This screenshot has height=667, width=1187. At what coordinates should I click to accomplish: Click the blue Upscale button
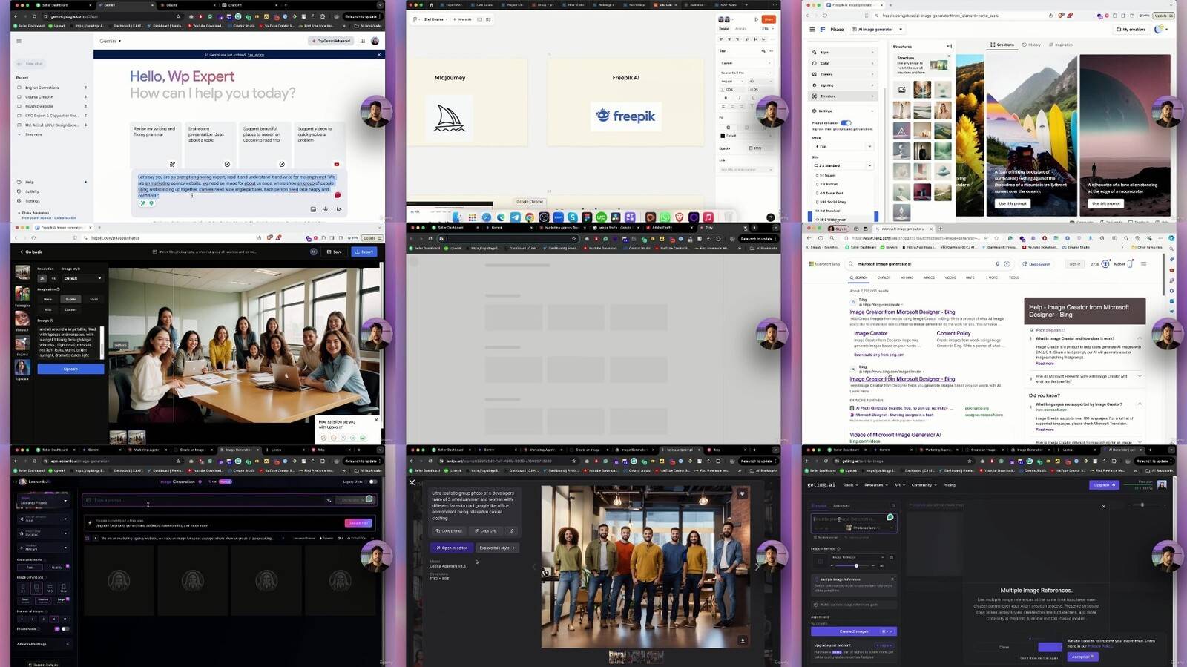coord(70,369)
